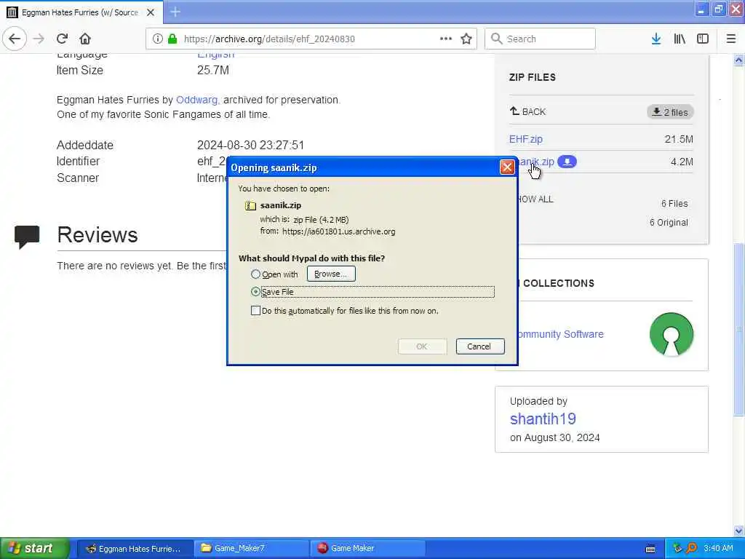Click the Item Size value 25.7M
This screenshot has width=745, height=559.
click(x=213, y=71)
